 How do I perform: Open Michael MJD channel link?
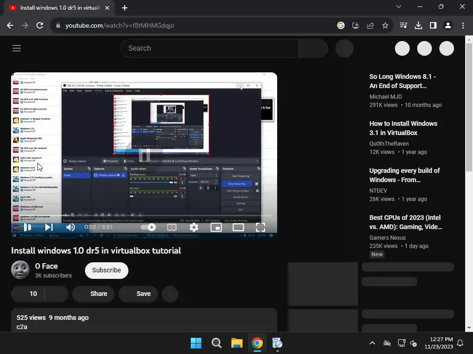386,97
